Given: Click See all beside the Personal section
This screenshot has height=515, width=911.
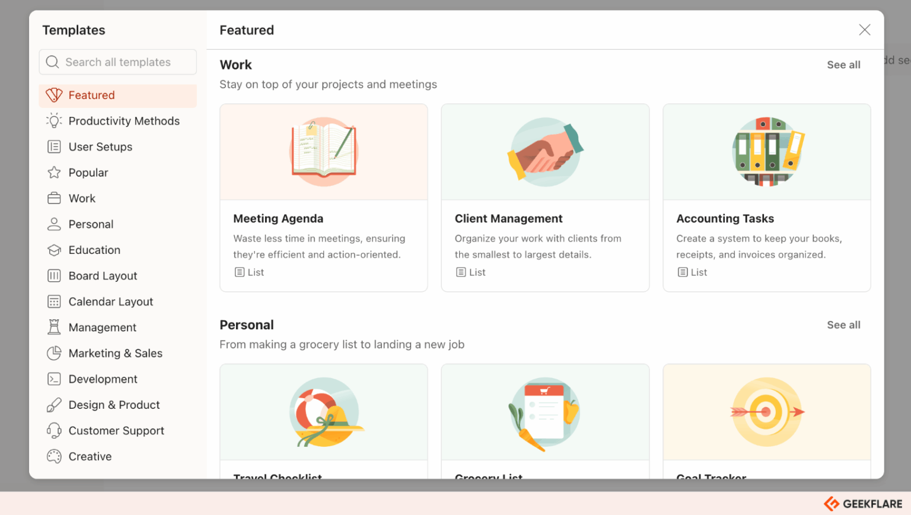Looking at the screenshot, I should tap(843, 325).
